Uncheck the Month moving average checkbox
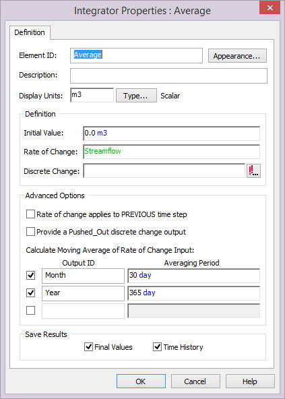 pos(30,275)
